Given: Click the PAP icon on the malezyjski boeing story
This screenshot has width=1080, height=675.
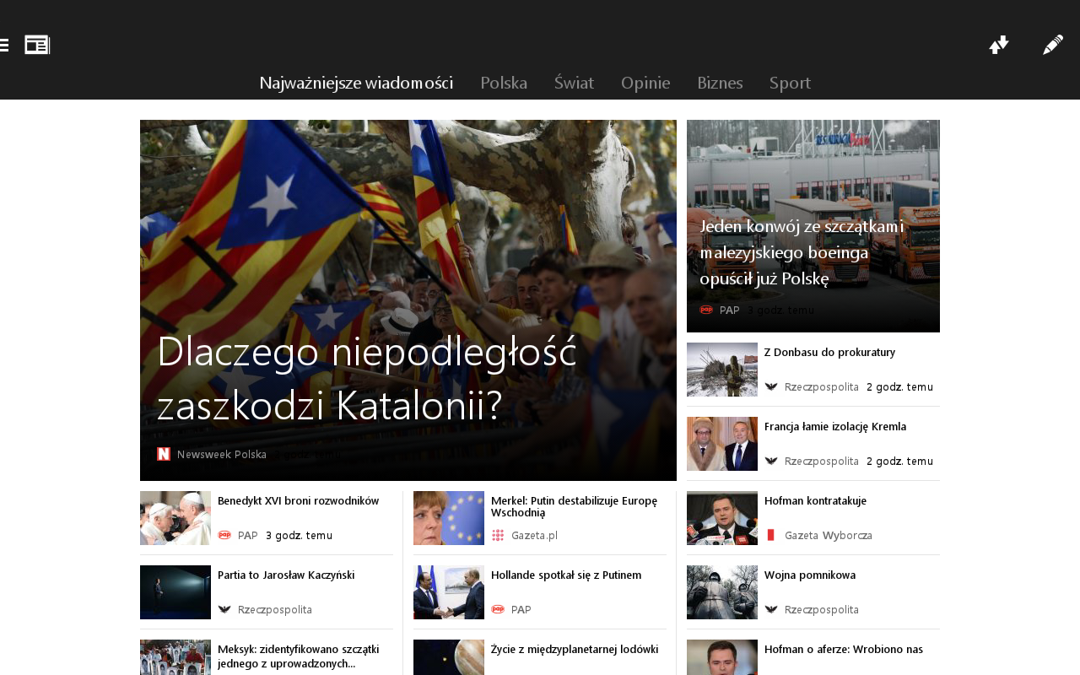Looking at the screenshot, I should tap(706, 310).
